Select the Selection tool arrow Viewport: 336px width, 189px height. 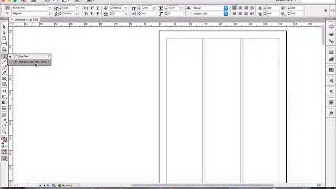(x=4, y=27)
